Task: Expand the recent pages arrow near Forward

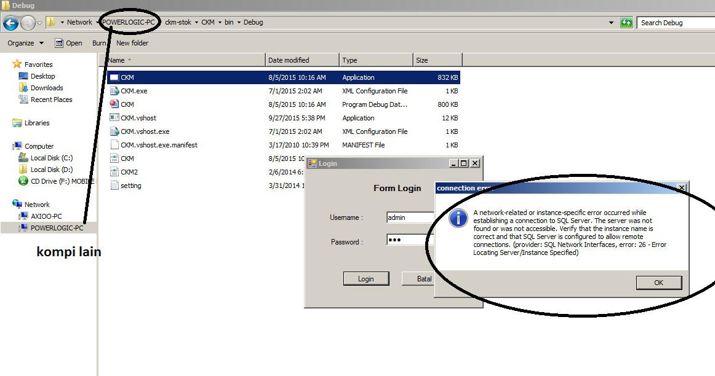Action: pos(40,23)
